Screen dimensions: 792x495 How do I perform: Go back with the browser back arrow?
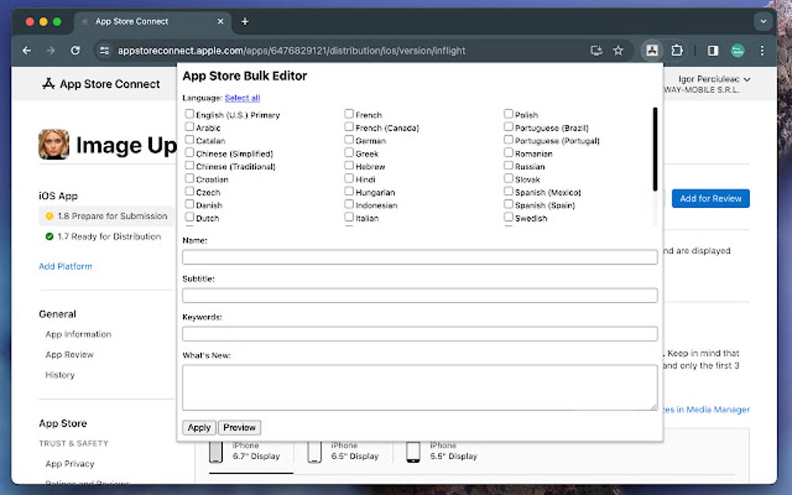tap(26, 50)
